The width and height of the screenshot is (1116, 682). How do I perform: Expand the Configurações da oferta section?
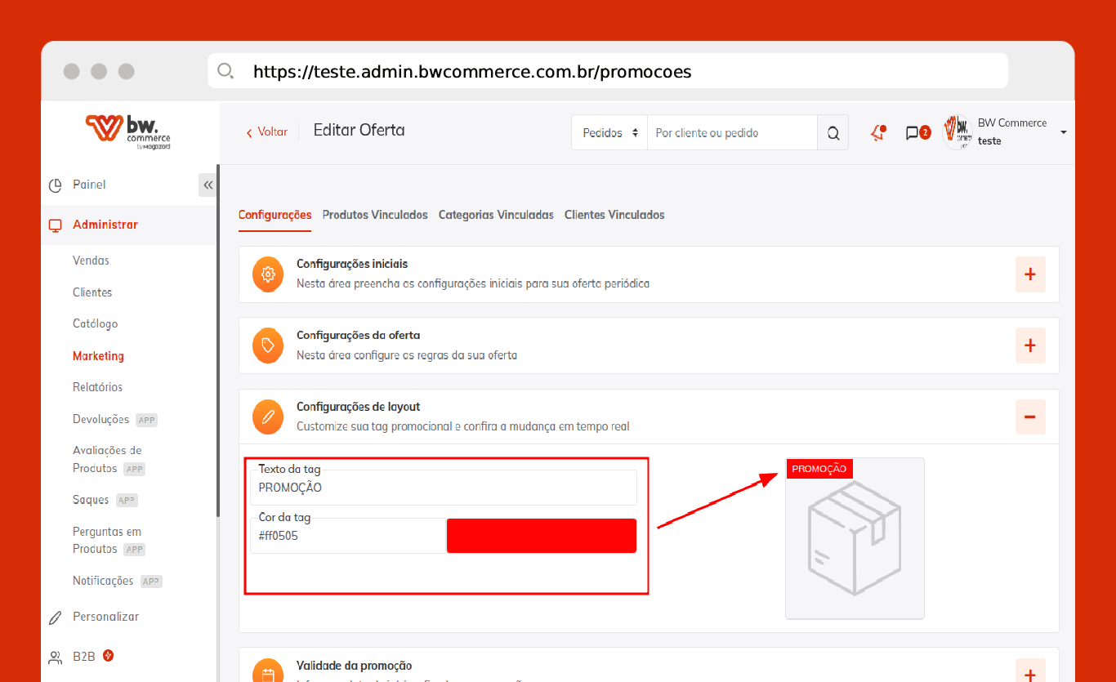click(1029, 345)
